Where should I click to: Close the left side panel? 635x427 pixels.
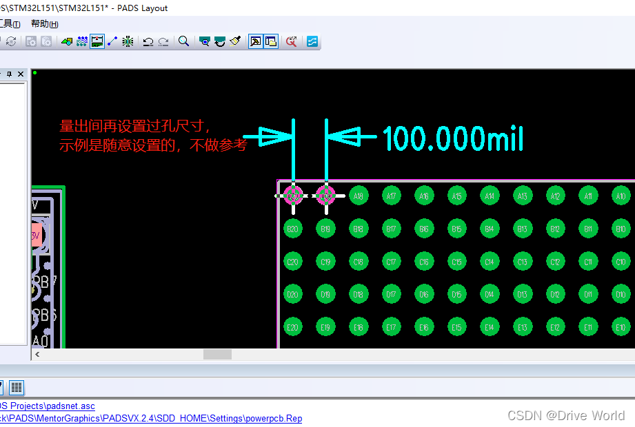[x=21, y=74]
